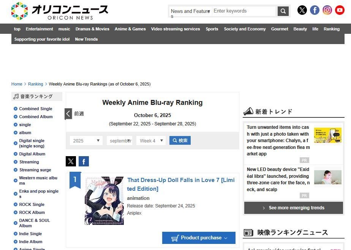The image size is (351, 250).
Task: Open Anime & Games menu item
Action: (130, 29)
